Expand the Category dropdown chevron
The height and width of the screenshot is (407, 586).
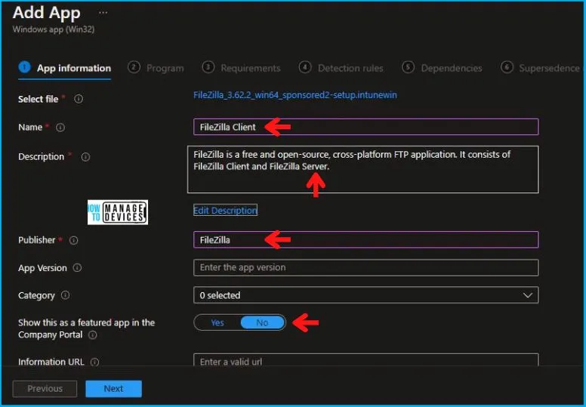[x=527, y=295]
